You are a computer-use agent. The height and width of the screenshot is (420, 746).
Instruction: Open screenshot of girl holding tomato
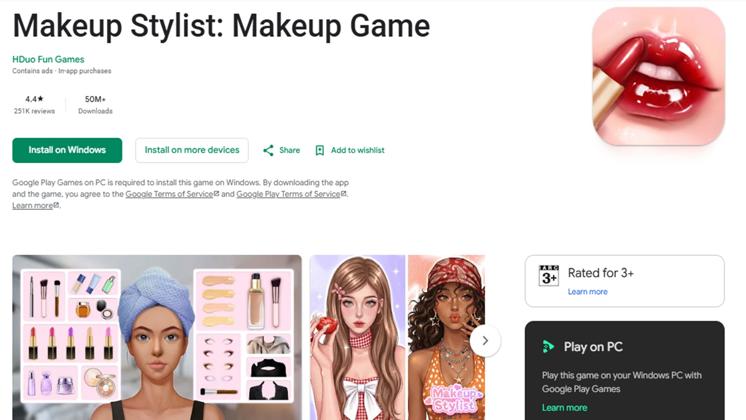click(358, 337)
